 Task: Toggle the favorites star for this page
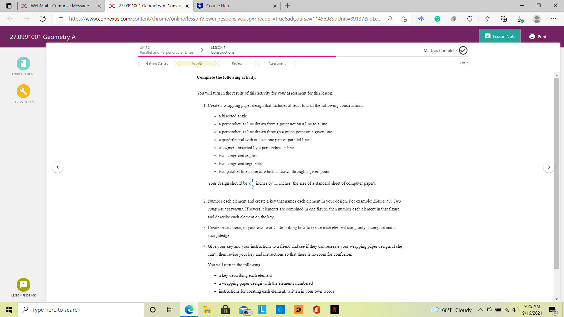[x=403, y=18]
